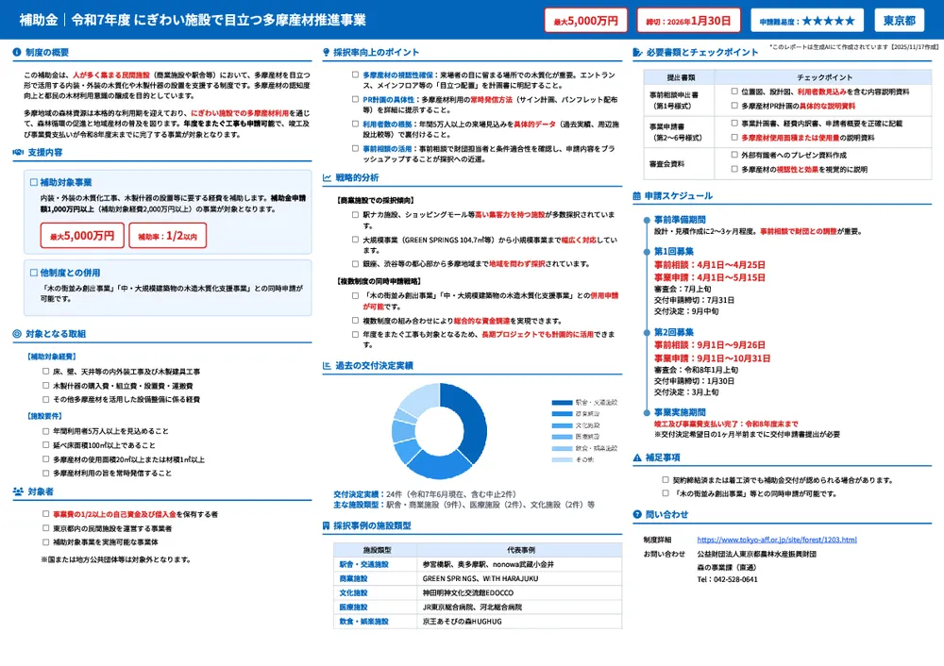The height and width of the screenshot is (666, 944).
Task: Click the calendar icon beside 申請スケジュール
Action: pyautogui.click(x=637, y=196)
